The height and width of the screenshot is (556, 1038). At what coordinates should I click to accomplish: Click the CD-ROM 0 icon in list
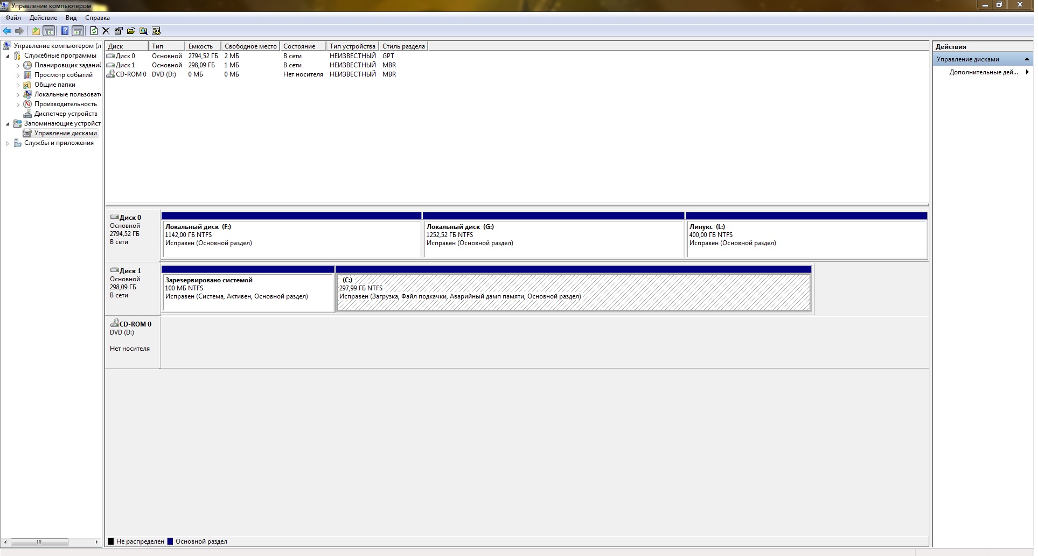[110, 74]
